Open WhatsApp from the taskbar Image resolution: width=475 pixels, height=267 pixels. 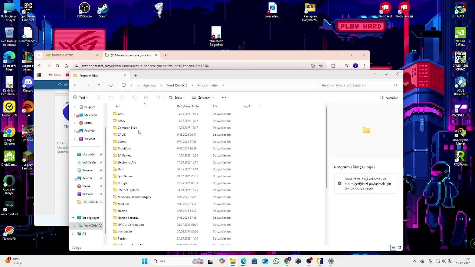276,261
